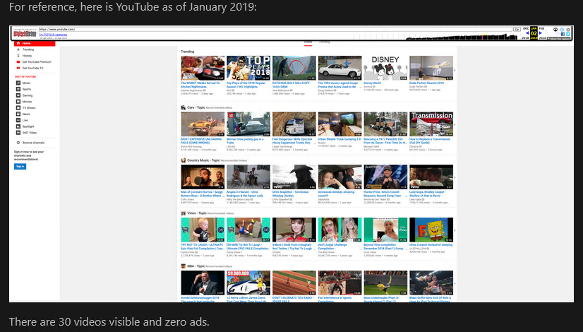Click the 360° Video category icon
The image size is (583, 332).
(18, 133)
